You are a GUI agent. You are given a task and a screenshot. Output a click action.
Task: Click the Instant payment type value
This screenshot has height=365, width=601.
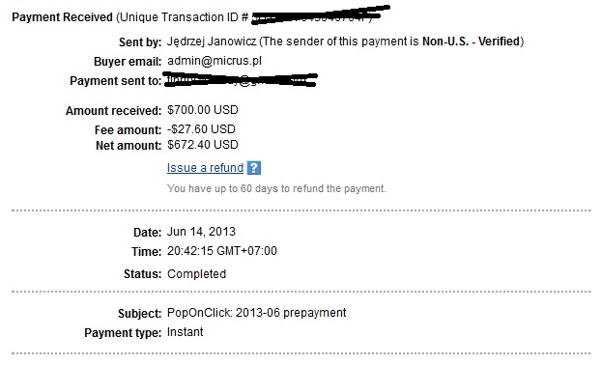(x=186, y=332)
